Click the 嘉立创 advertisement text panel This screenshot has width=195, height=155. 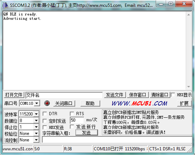point(147,122)
